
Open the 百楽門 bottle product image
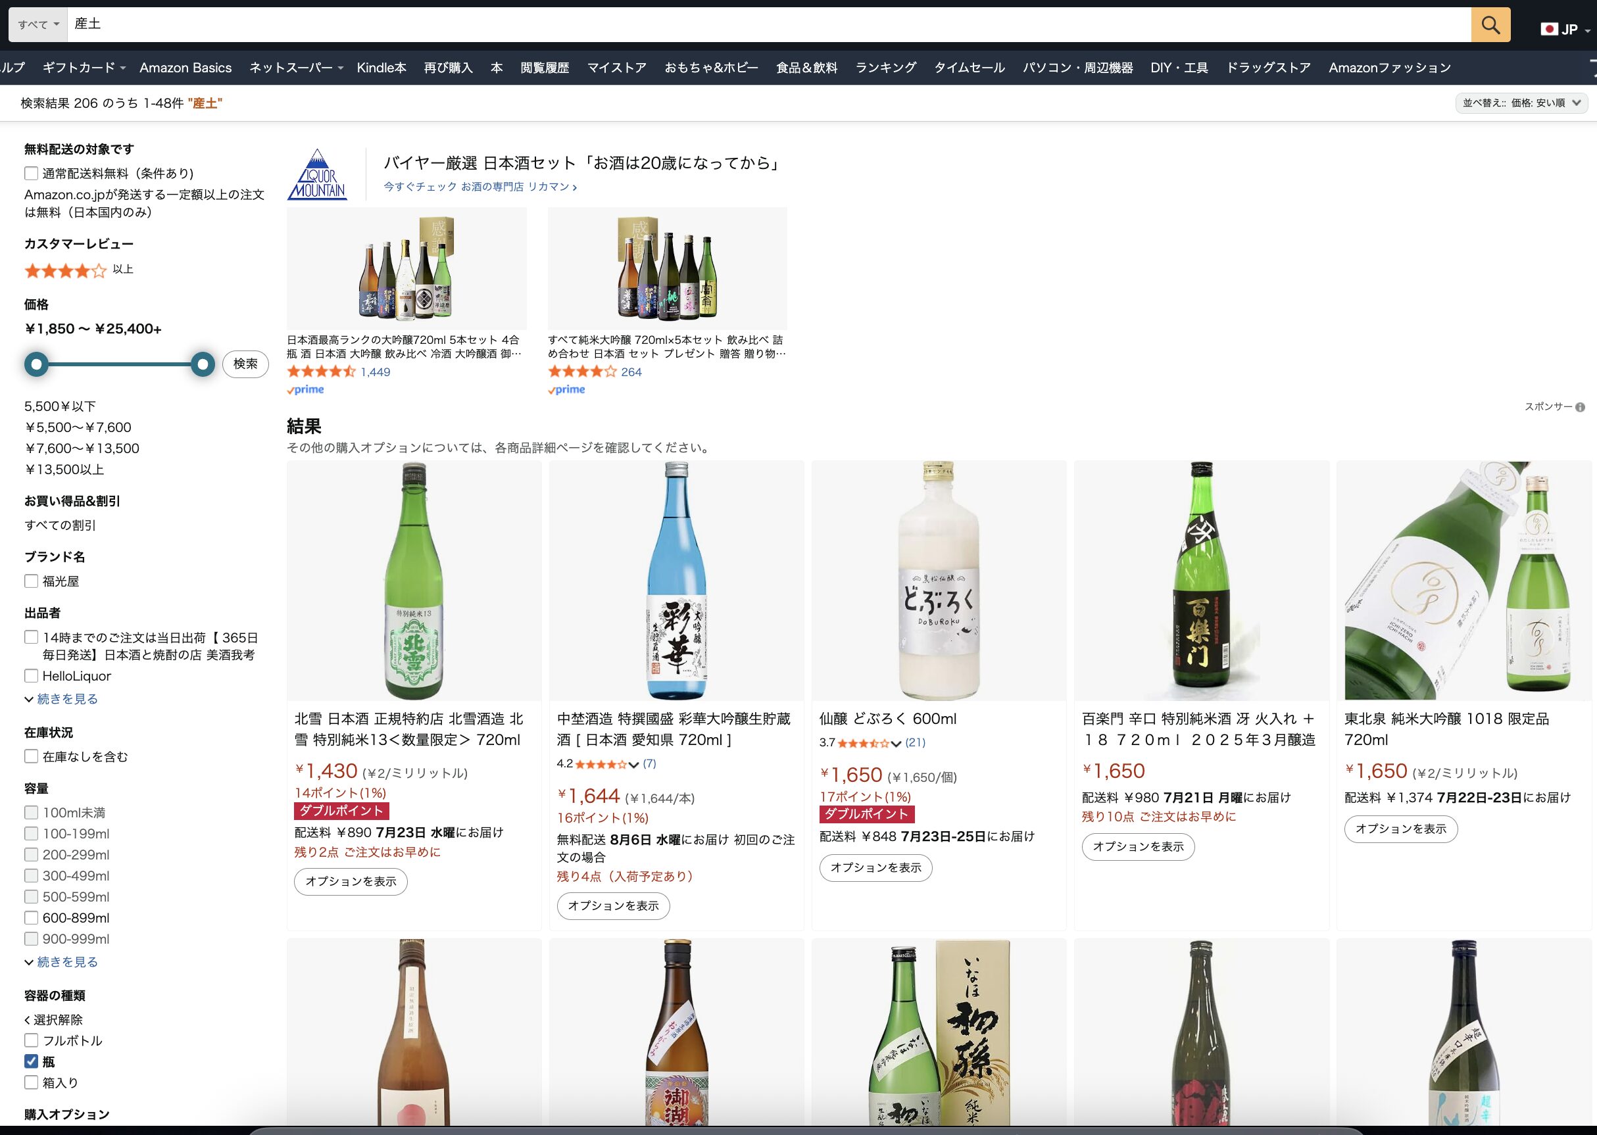point(1202,581)
